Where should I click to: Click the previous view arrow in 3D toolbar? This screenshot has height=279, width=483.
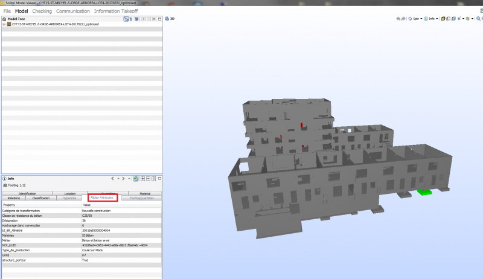pos(398,19)
